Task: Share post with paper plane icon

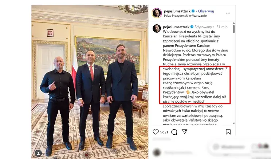Action: [185, 132]
